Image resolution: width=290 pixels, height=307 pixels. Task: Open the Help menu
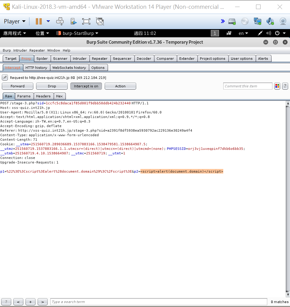click(66, 50)
